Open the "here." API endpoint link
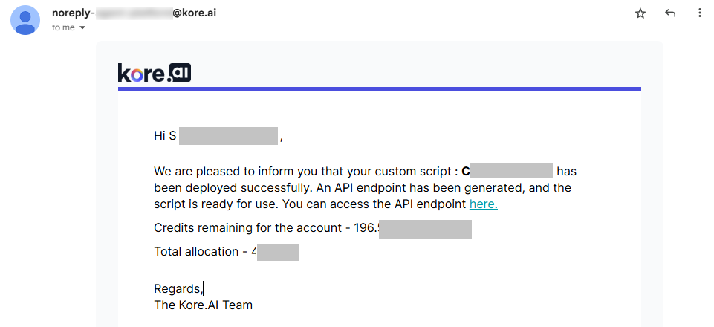The image size is (714, 327). [x=483, y=204]
